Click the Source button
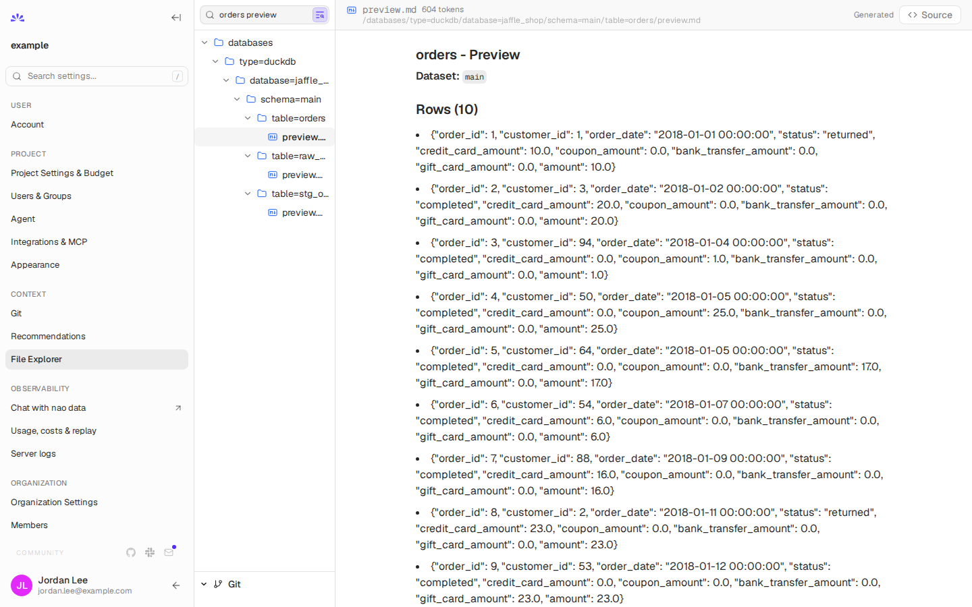The image size is (972, 607). (929, 15)
